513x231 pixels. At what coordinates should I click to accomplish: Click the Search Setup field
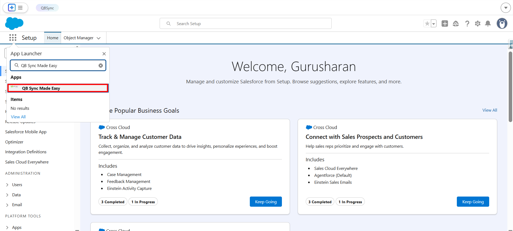[x=246, y=24]
